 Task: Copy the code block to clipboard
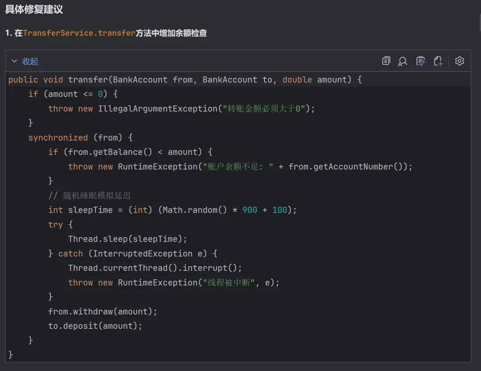point(386,61)
